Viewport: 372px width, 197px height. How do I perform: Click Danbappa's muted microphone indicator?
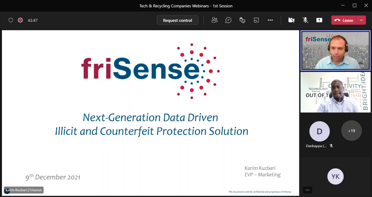pyautogui.click(x=331, y=146)
